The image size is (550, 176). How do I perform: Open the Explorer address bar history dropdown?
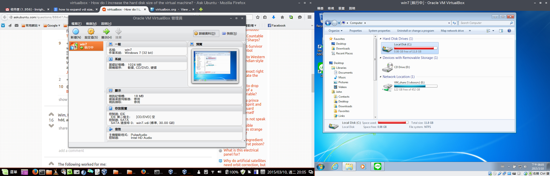pyautogui.click(x=449, y=23)
